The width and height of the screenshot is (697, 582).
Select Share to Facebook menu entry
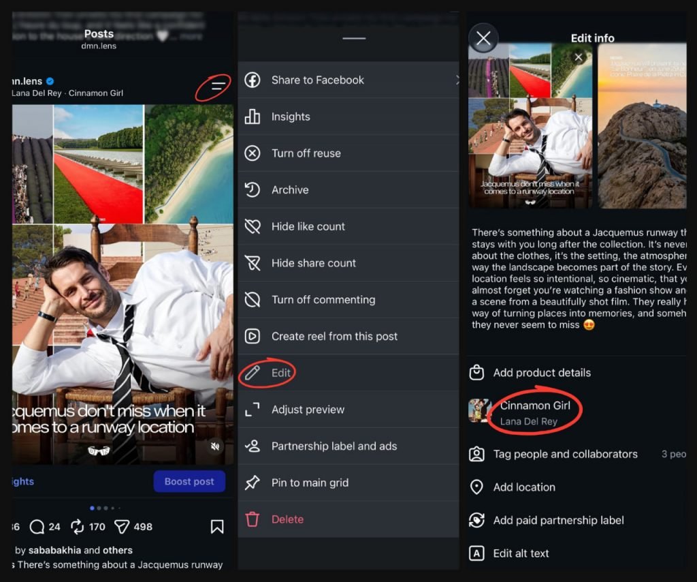click(348, 80)
